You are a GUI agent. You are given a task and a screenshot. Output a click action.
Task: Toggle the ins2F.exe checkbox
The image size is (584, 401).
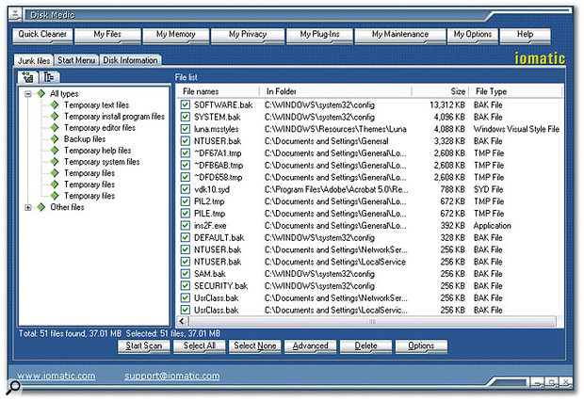click(x=186, y=225)
